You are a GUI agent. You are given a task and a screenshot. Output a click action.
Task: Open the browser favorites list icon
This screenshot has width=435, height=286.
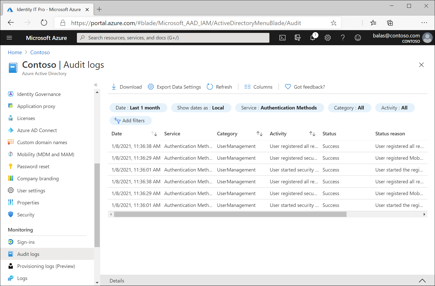pos(373,23)
